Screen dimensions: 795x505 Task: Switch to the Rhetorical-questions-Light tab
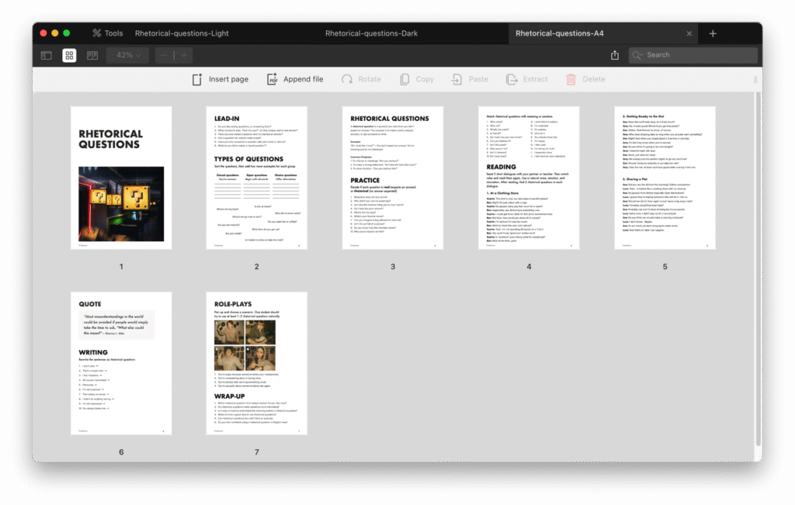(181, 33)
